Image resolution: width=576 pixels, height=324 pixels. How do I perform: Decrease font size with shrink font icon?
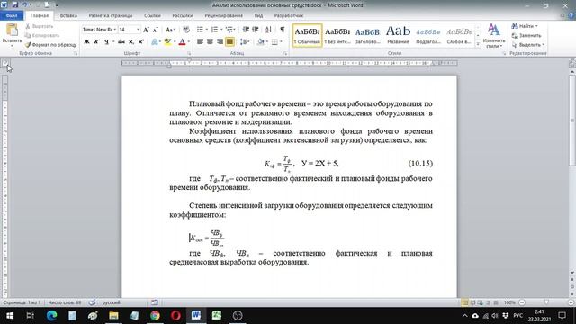tap(156, 30)
